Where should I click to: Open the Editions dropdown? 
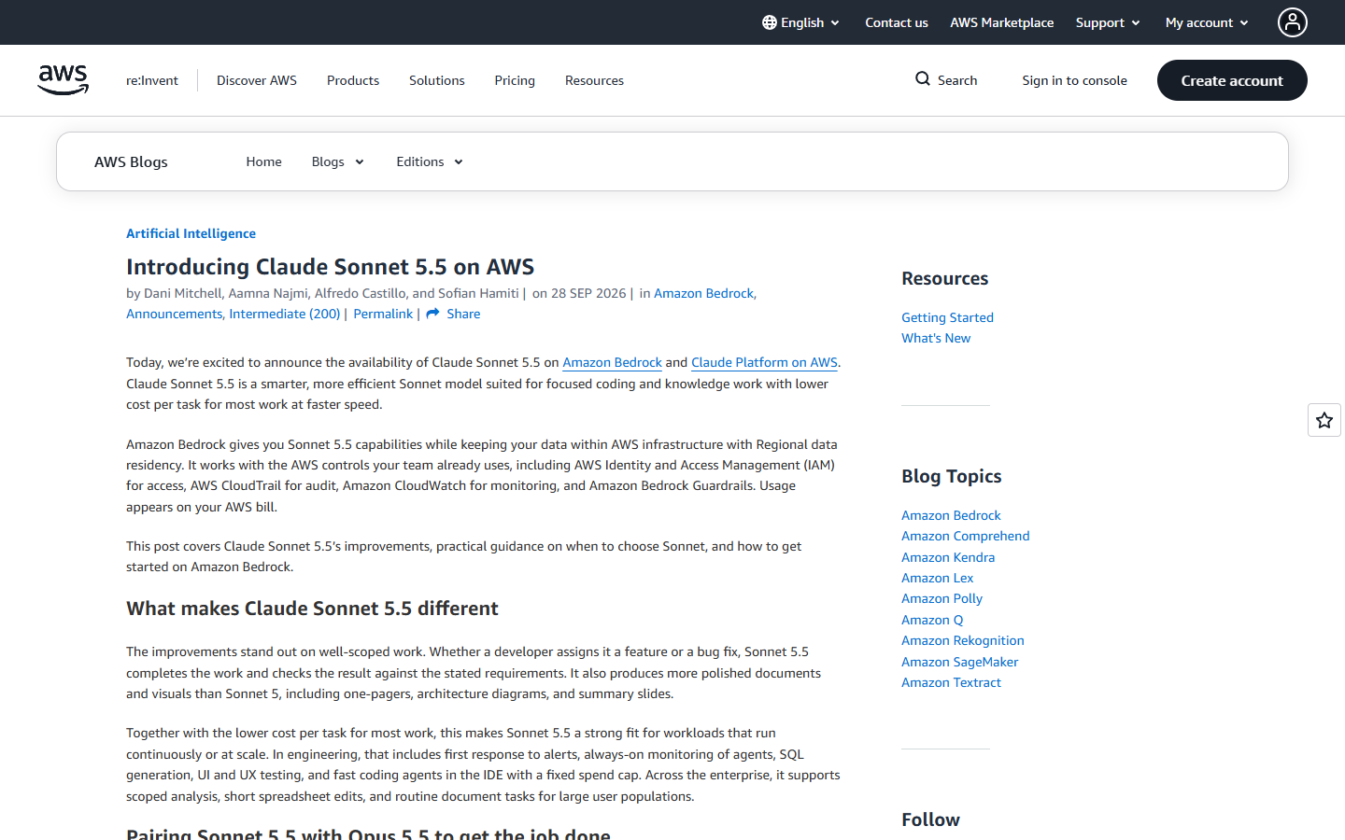[430, 161]
